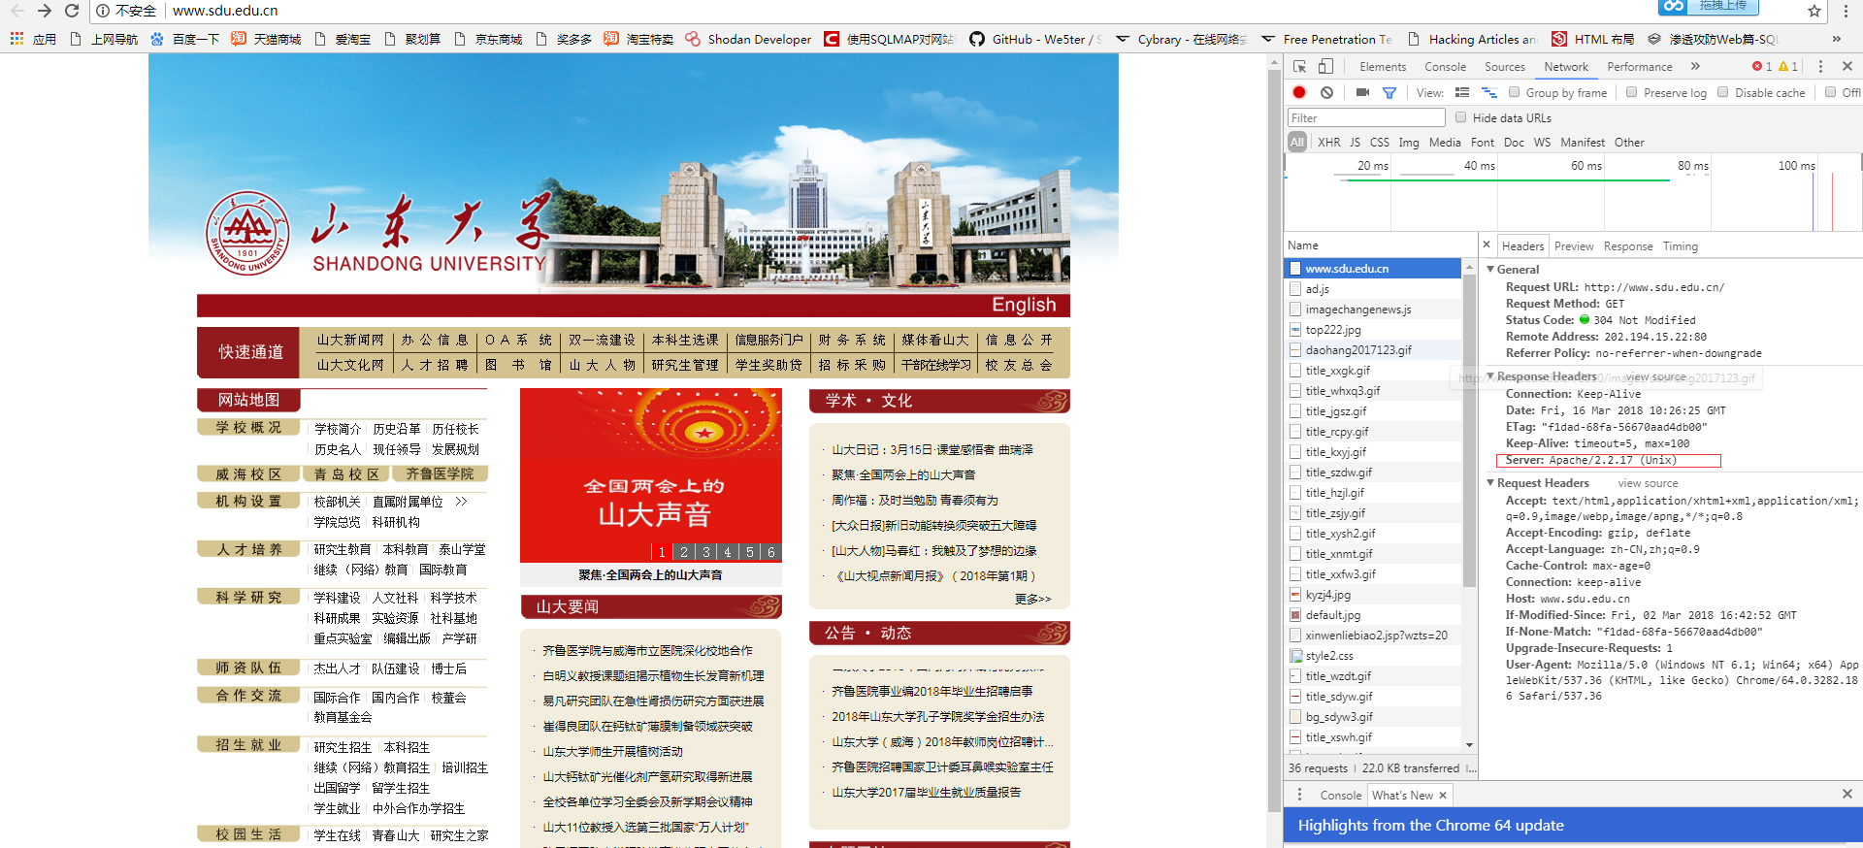Switch to the Performance tab
Image resolution: width=1863 pixels, height=848 pixels.
pyautogui.click(x=1639, y=66)
